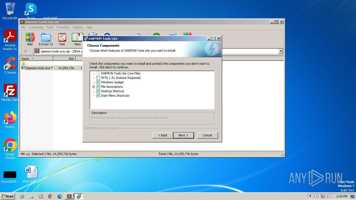Image resolution: width=356 pixels, height=200 pixels.
Task: Open Windows Media Player from taskbar
Action: click(41, 196)
